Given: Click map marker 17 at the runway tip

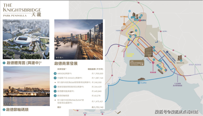Looking at the screenshot, I should (x=166, y=70).
